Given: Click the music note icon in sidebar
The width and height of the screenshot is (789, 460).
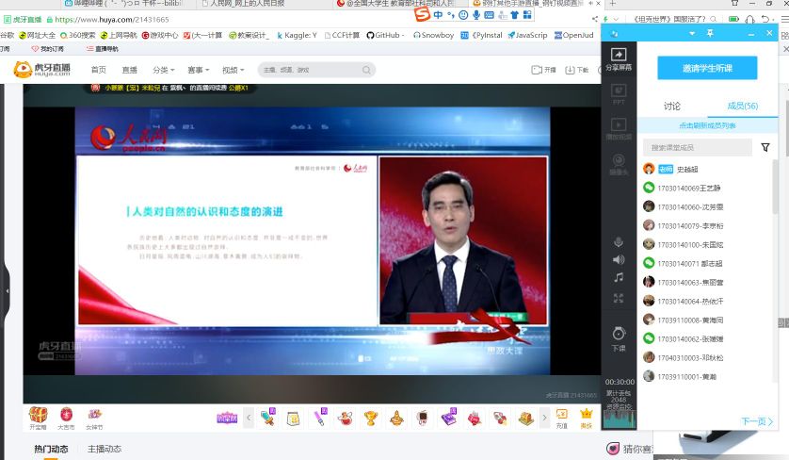Looking at the screenshot, I should coord(619,277).
